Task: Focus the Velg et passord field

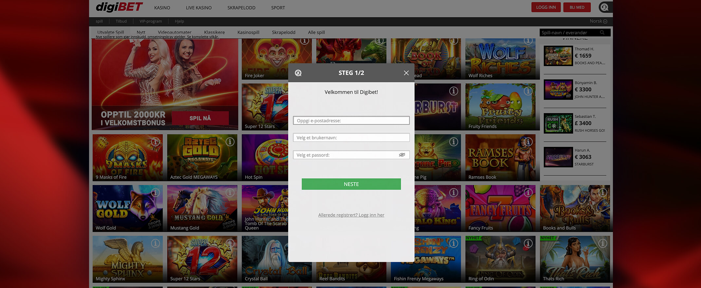Action: pos(351,155)
